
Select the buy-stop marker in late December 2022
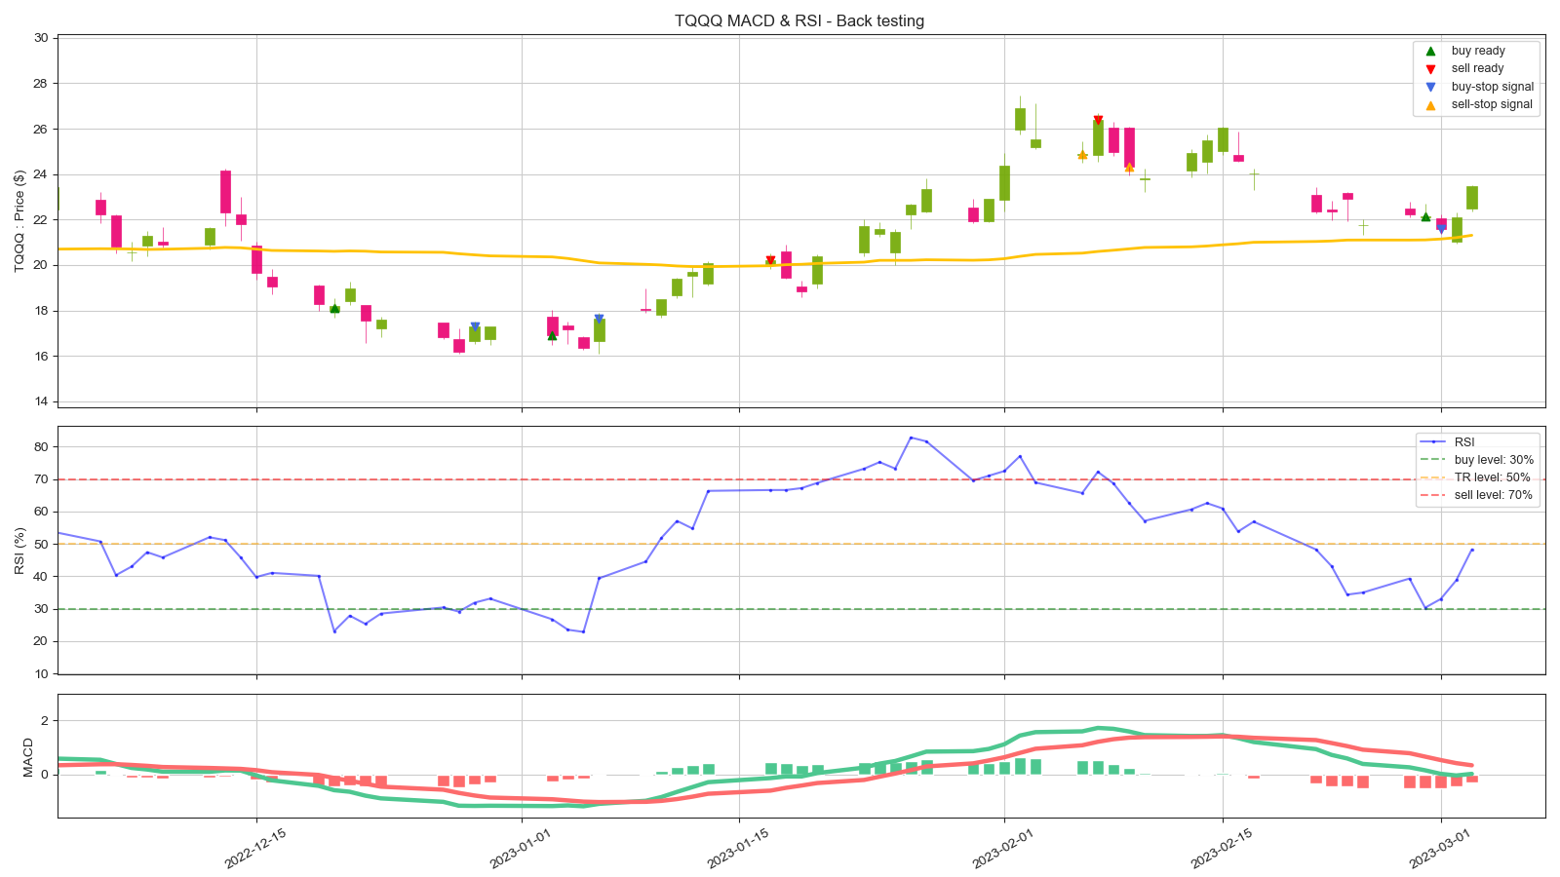475,327
